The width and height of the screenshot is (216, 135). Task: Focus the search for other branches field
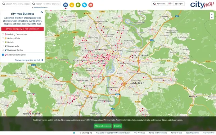click(46, 4)
